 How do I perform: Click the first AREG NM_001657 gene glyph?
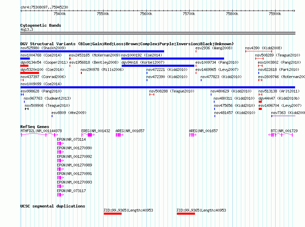point(120,135)
